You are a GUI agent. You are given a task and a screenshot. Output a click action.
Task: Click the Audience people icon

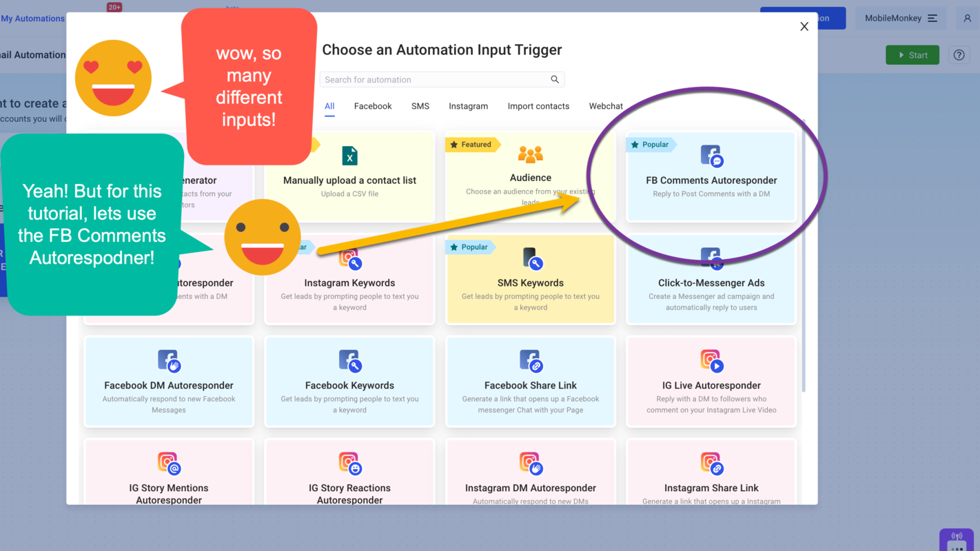pos(530,153)
